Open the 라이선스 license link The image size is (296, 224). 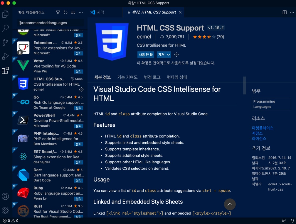pos(259,138)
